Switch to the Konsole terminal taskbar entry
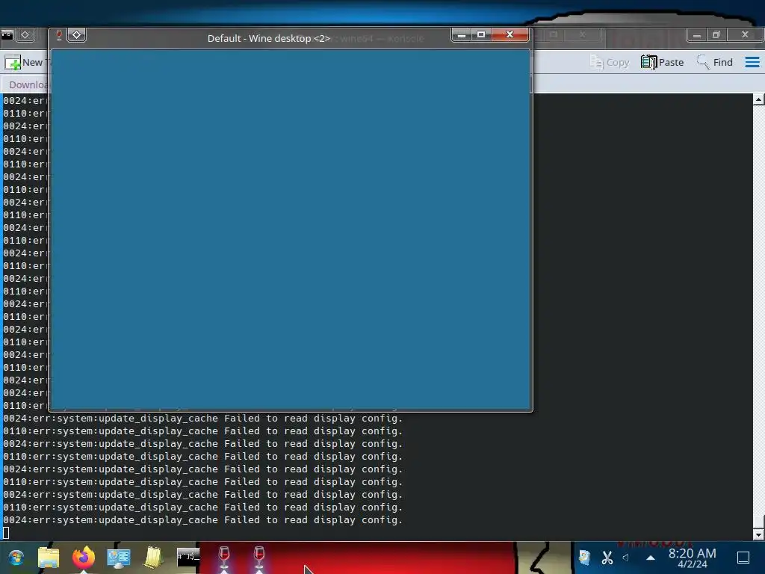Image resolution: width=765 pixels, height=574 pixels. 188,558
